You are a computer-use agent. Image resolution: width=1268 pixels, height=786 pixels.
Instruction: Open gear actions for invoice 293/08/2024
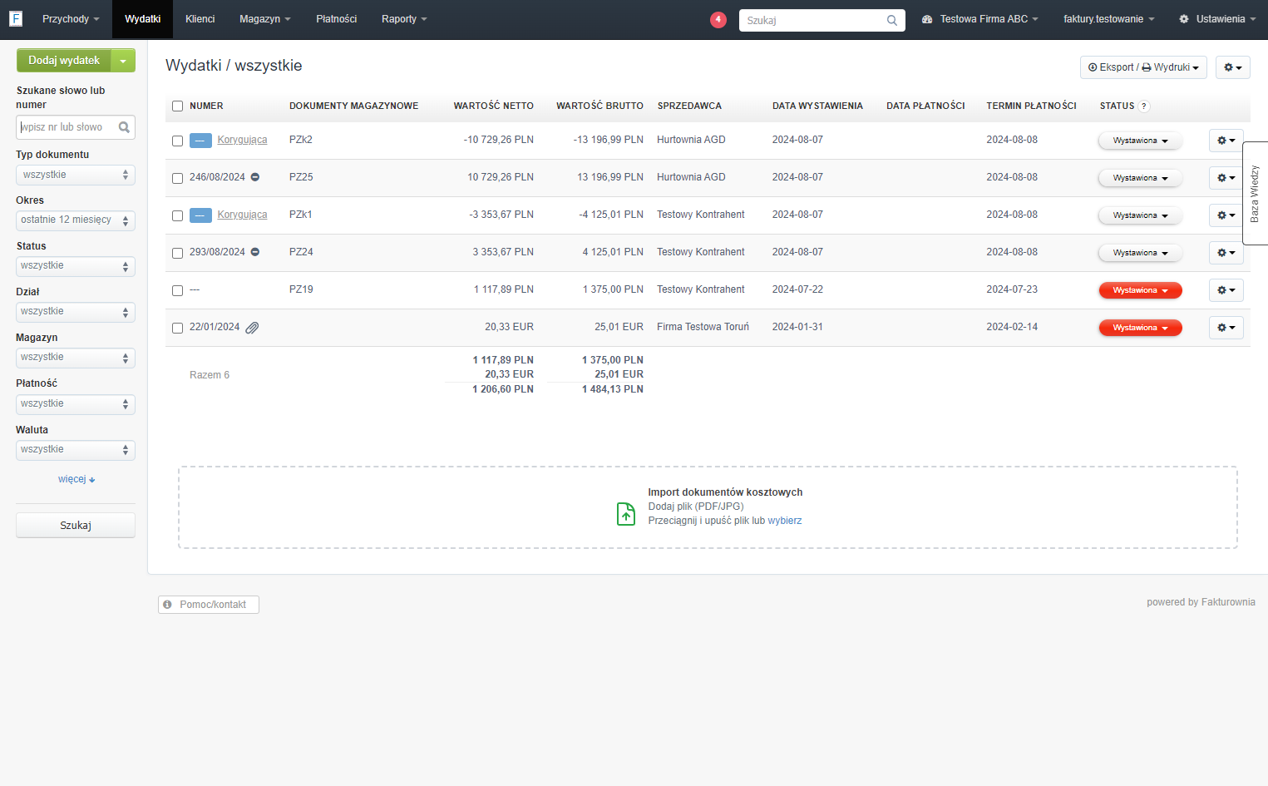(x=1226, y=253)
